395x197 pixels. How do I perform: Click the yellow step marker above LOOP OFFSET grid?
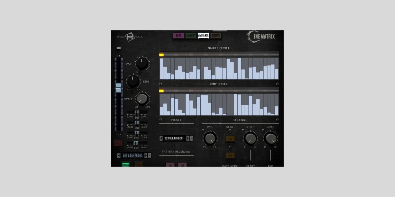click(x=161, y=91)
